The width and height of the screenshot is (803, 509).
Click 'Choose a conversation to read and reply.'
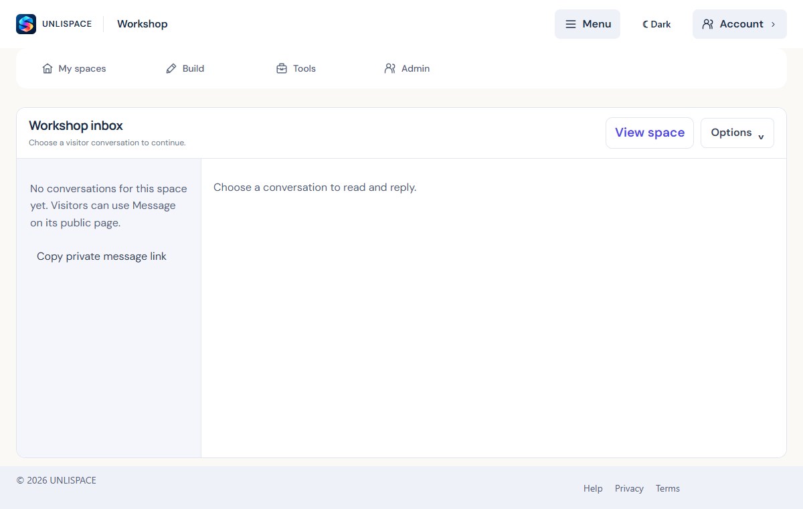pos(315,188)
